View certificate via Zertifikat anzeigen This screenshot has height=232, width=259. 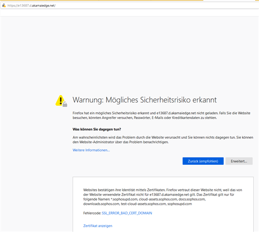pyautogui.click(x=98, y=226)
